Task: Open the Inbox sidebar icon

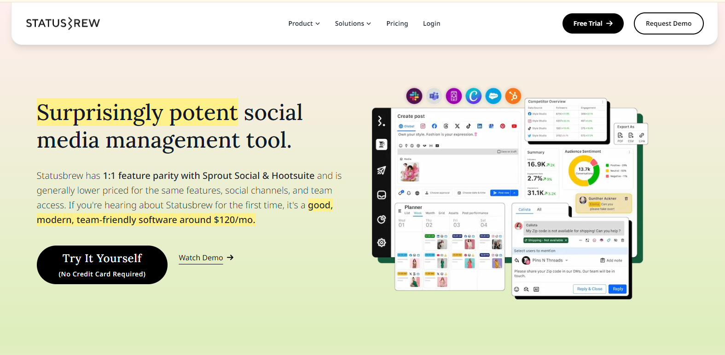Action: [382, 195]
